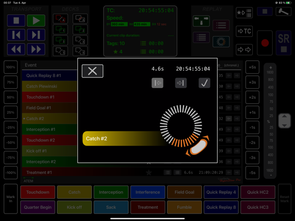Select deck 3 icon
Screen dimensions: 295x221
[60, 40]
